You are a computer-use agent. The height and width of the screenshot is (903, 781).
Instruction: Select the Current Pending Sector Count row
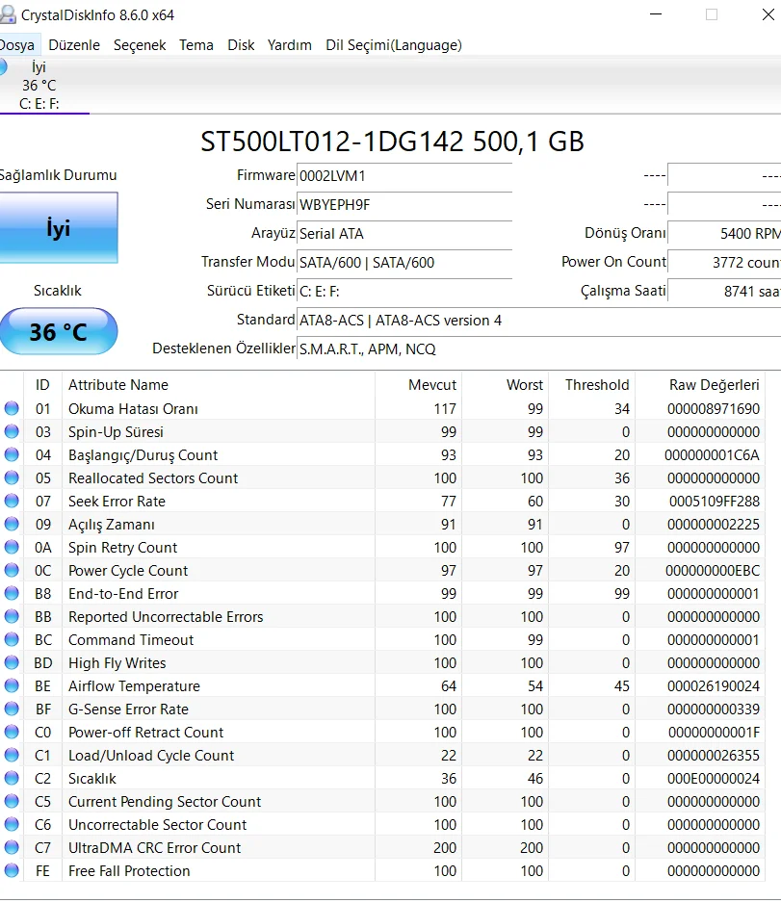tap(165, 802)
